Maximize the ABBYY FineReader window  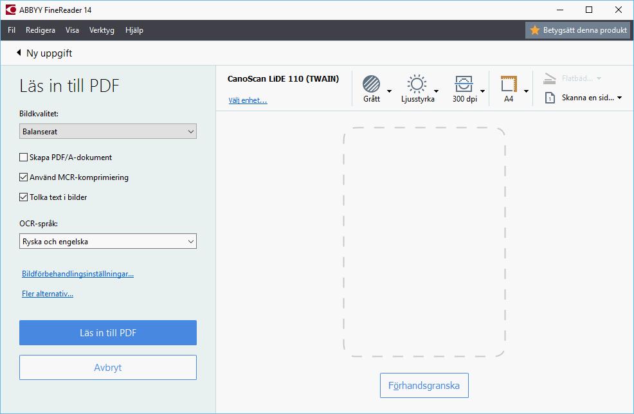point(589,10)
